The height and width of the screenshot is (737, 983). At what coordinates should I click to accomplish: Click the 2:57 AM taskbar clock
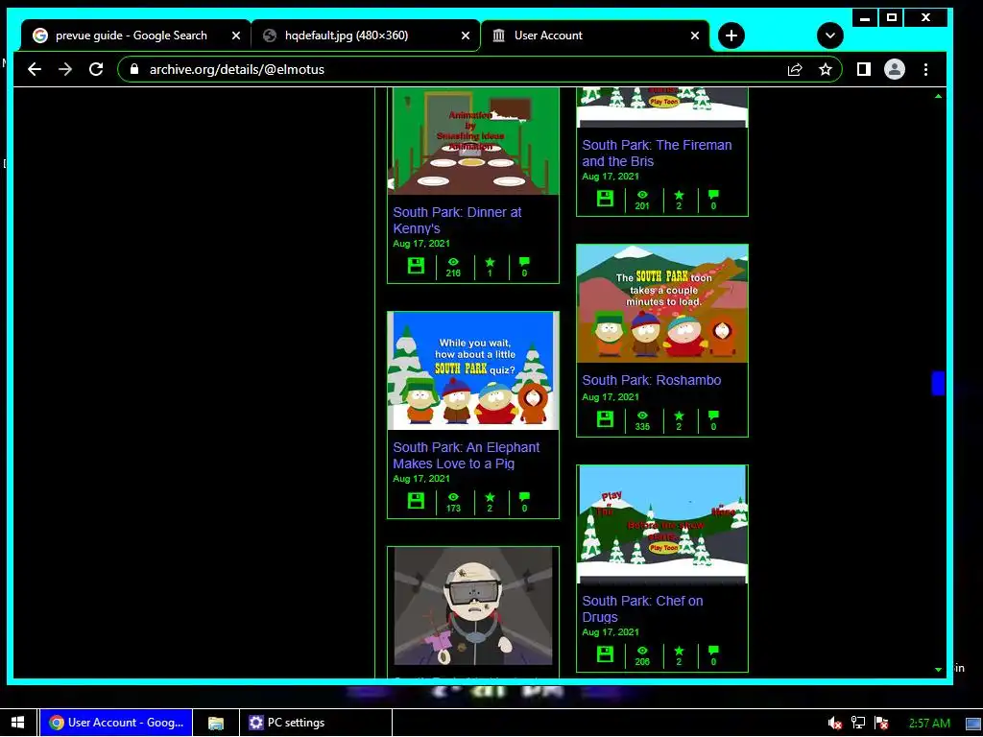[x=929, y=724]
